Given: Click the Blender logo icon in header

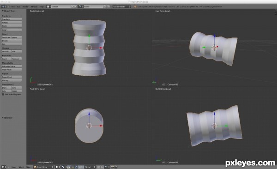Looking at the screenshot, I should click(x=135, y=7).
